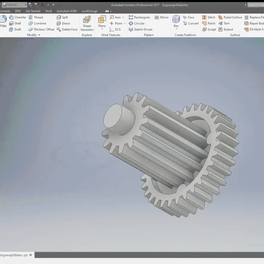Open the Shape Generator
The image size is (264, 264).
tap(87, 23)
